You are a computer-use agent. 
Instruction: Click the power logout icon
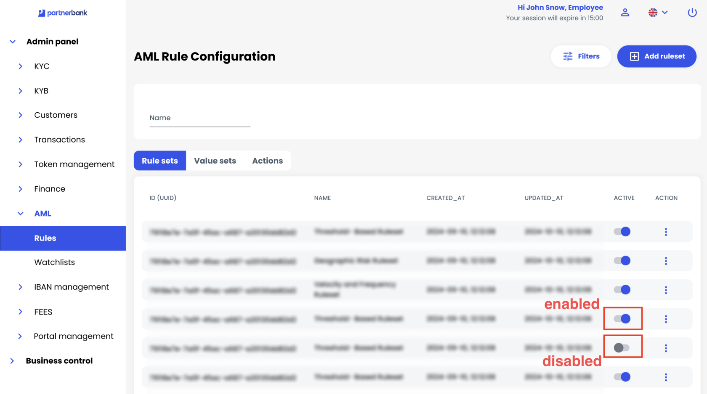(x=692, y=13)
